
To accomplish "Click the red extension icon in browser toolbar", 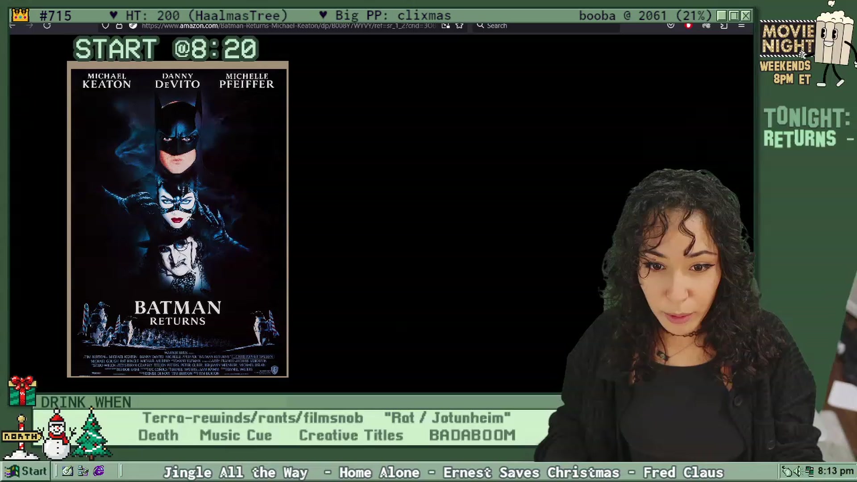I will pyautogui.click(x=688, y=25).
